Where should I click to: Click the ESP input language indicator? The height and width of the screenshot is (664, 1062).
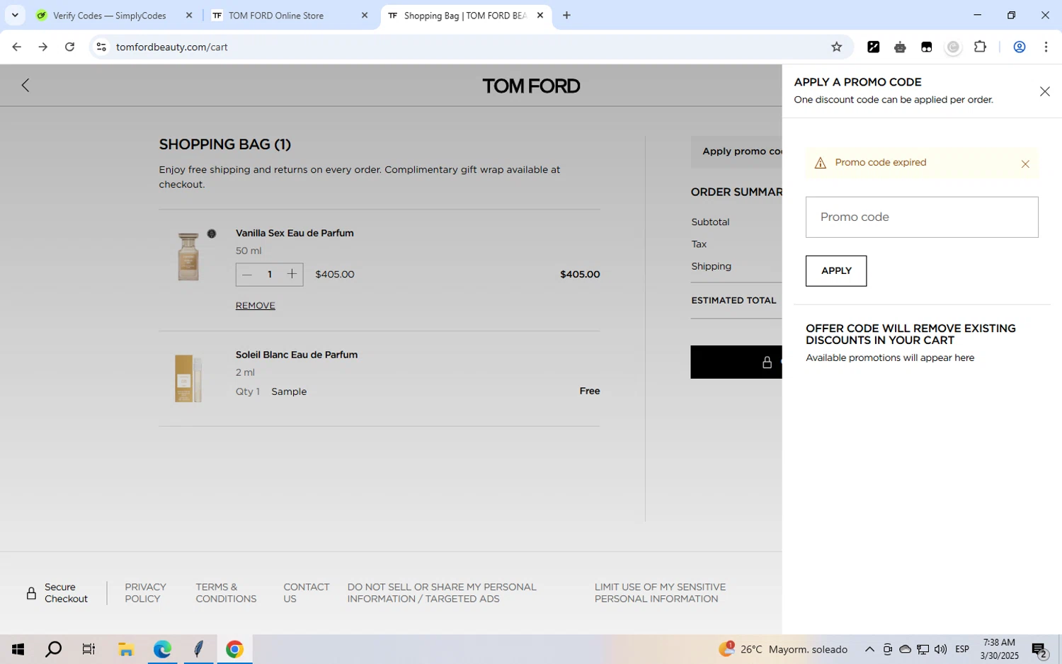[962, 650]
